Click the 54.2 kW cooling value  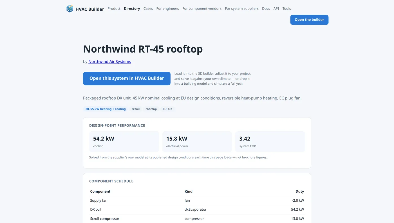click(x=104, y=139)
